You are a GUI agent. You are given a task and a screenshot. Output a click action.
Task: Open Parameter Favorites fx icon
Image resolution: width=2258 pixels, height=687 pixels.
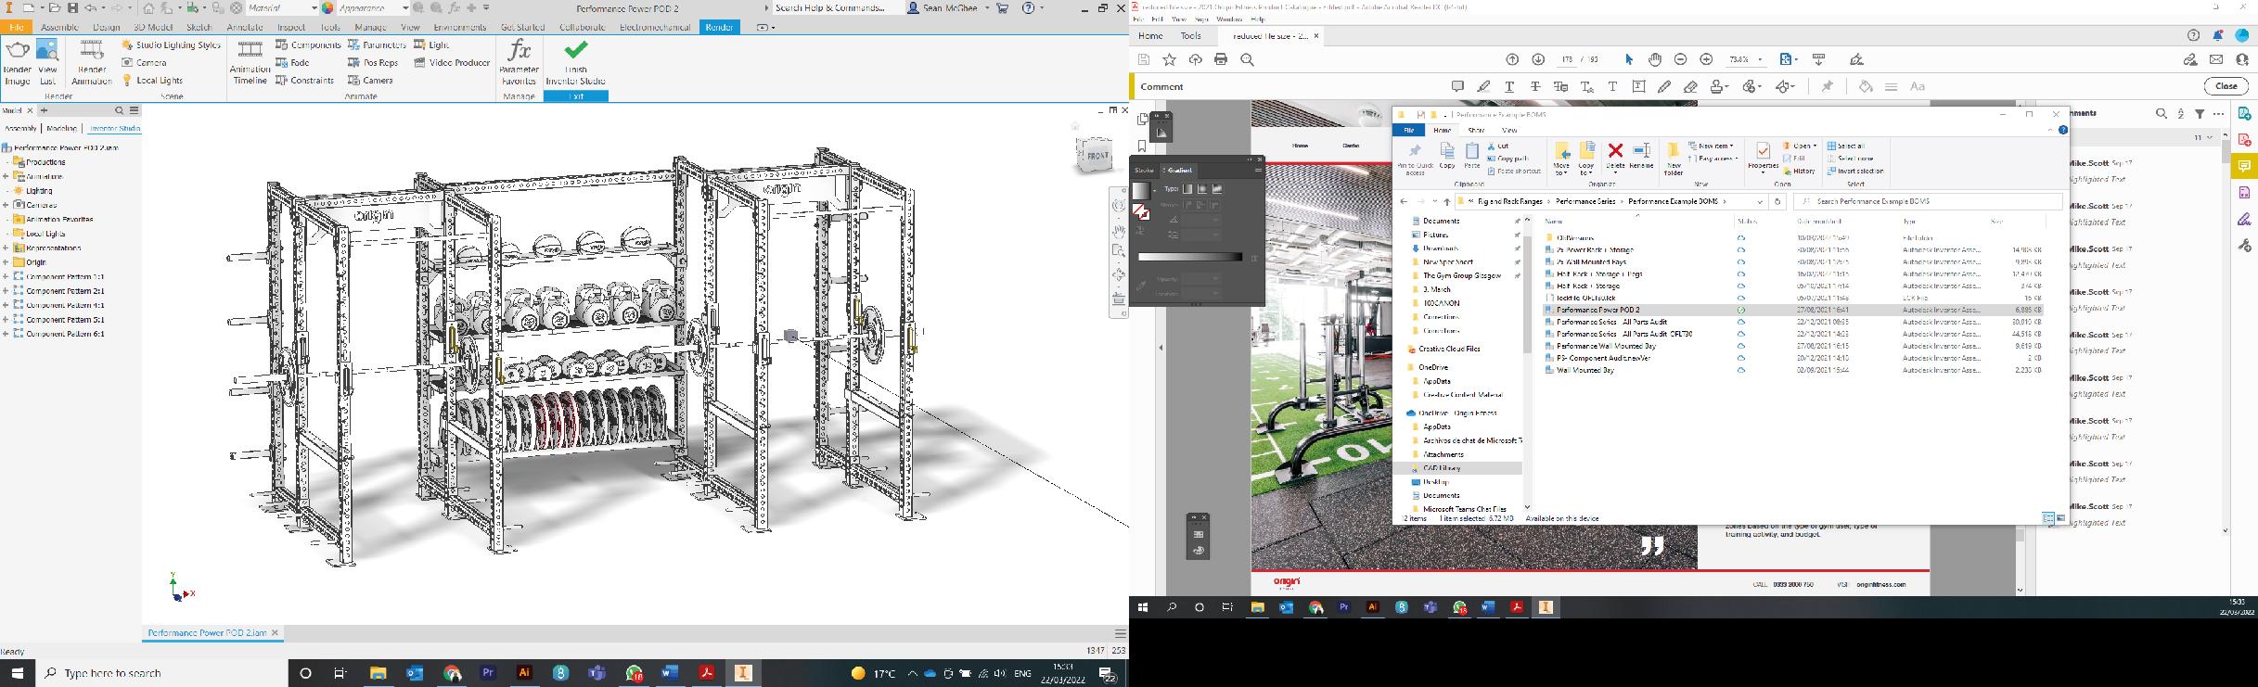point(520,51)
